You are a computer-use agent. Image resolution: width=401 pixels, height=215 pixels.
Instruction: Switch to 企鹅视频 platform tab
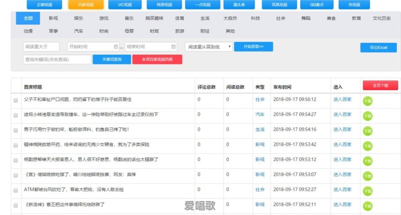point(44,5)
